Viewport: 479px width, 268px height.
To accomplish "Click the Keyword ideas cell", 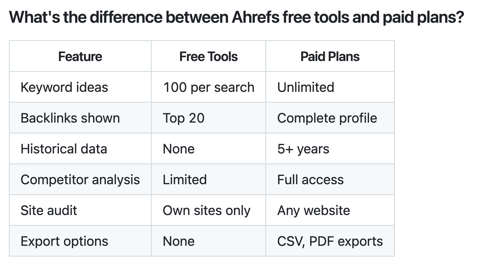I will (80, 87).
